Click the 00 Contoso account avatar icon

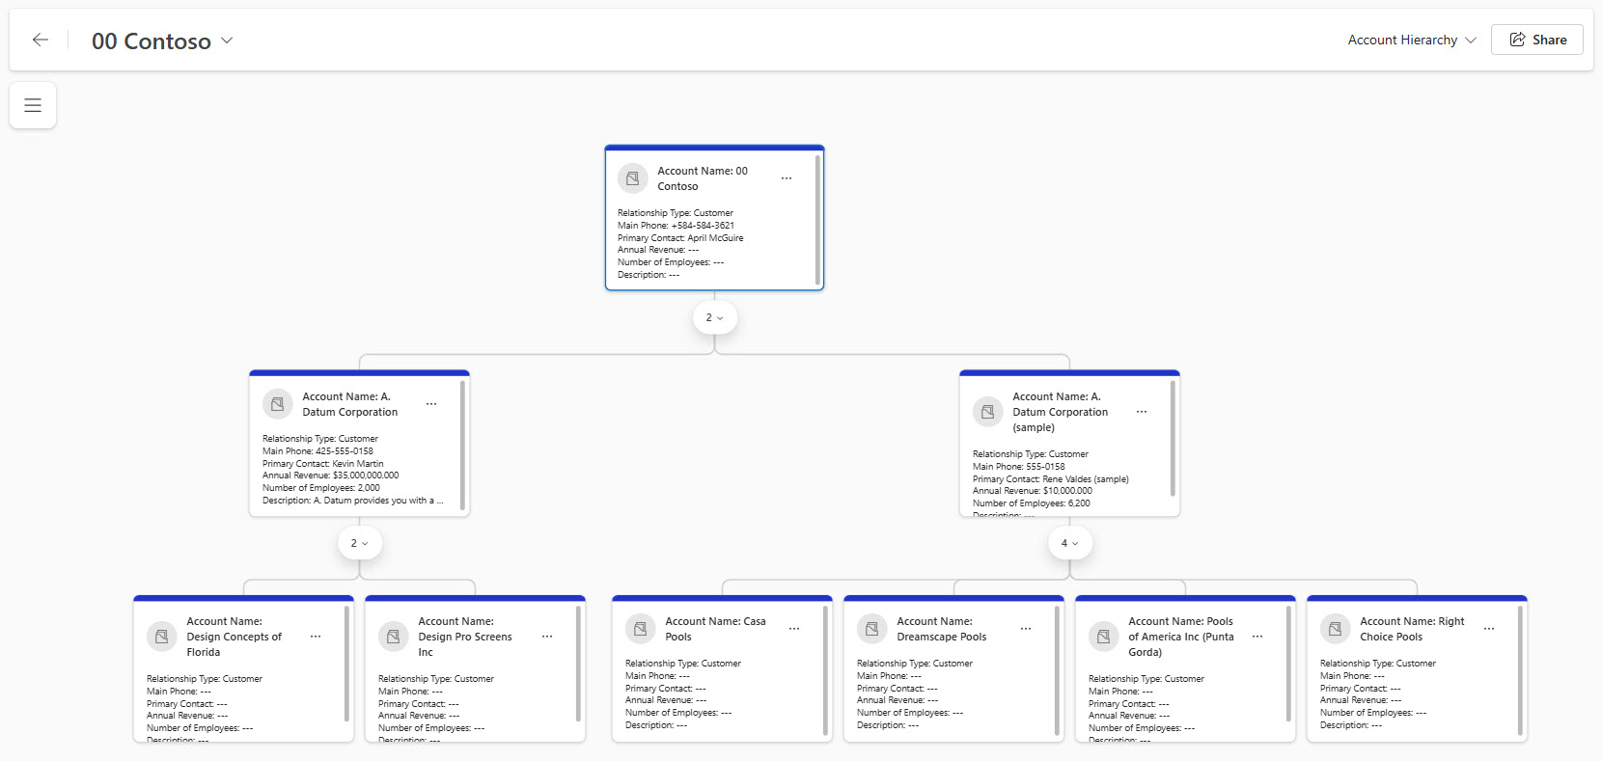[632, 178]
